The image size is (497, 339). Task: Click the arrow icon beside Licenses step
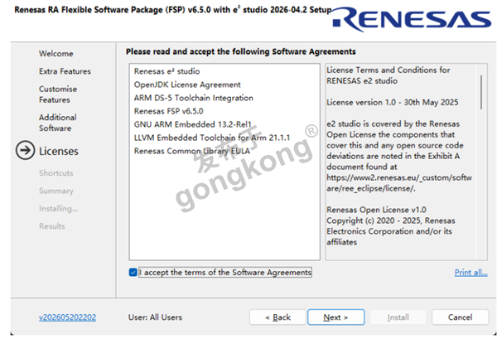click(x=25, y=150)
